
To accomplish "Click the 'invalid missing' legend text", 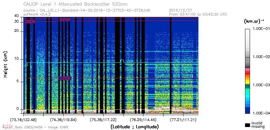I will point(258,125).
